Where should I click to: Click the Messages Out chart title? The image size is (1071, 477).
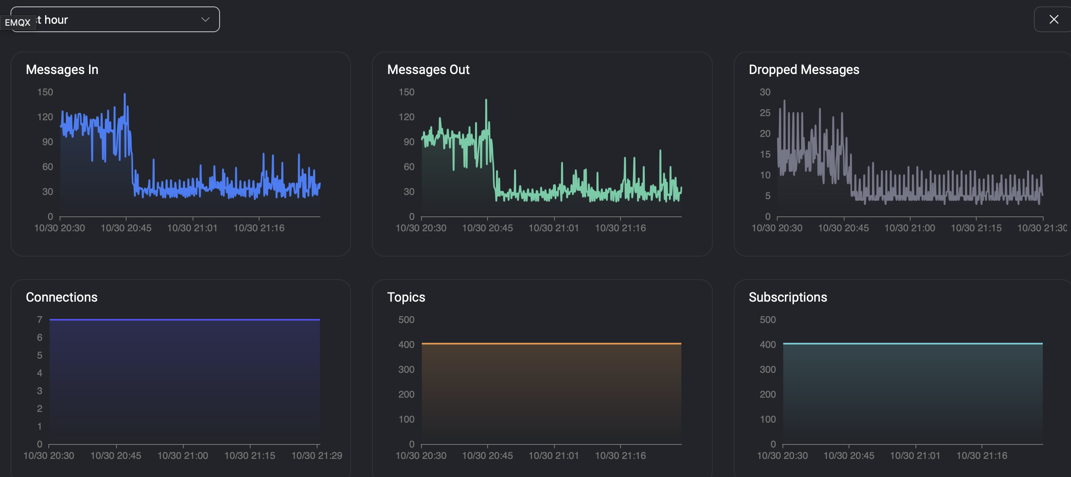(428, 69)
